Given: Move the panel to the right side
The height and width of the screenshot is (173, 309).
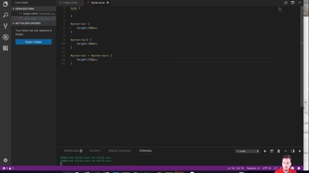Looking at the screenshot, I should [293, 151].
